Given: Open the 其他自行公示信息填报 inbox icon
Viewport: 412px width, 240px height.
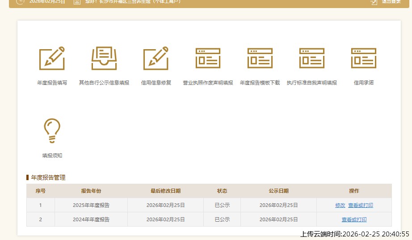Looking at the screenshot, I should (x=104, y=59).
